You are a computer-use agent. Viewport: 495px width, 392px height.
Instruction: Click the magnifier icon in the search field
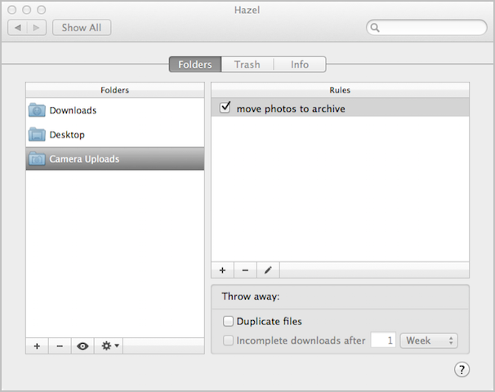pyautogui.click(x=375, y=28)
